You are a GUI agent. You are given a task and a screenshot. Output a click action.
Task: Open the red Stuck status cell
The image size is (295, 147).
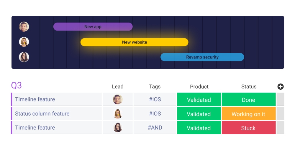[248, 128]
